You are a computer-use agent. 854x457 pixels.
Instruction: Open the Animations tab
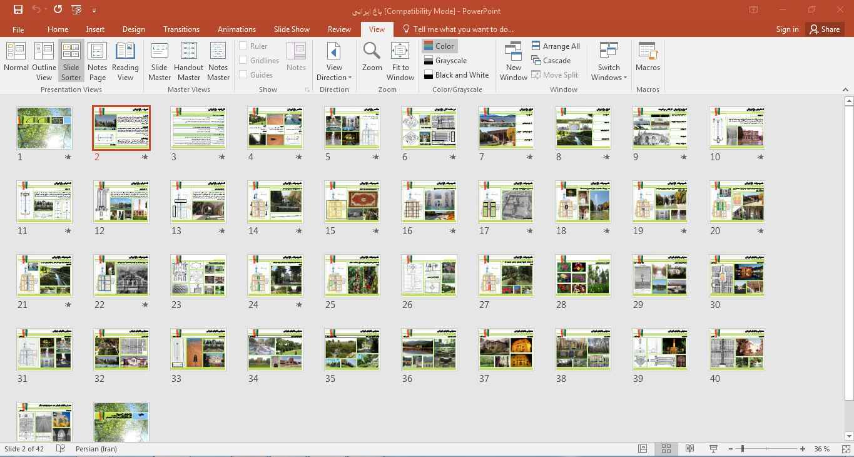tap(236, 29)
